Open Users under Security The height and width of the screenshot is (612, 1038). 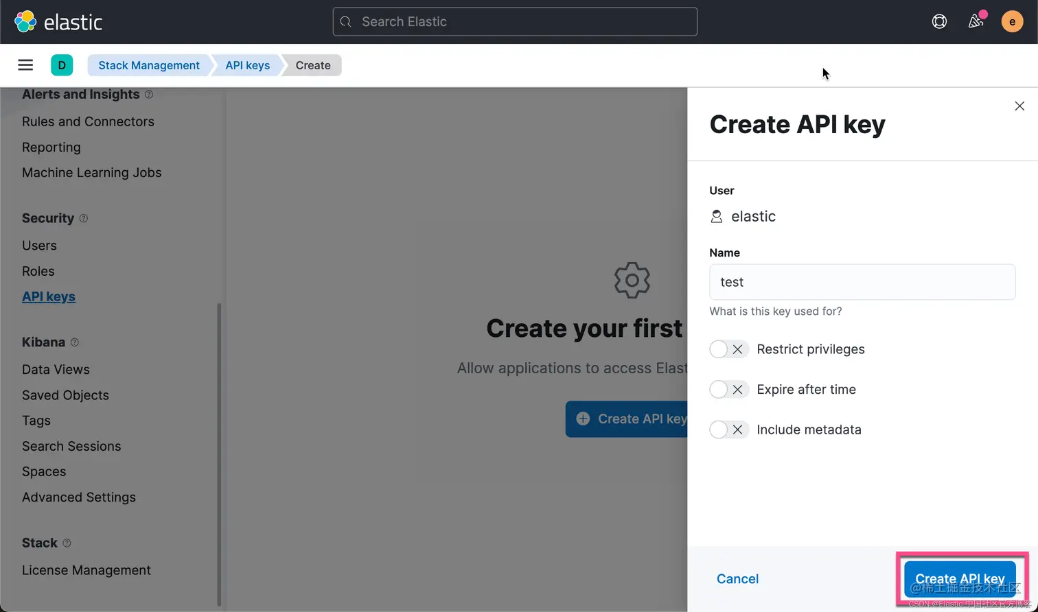[39, 246]
